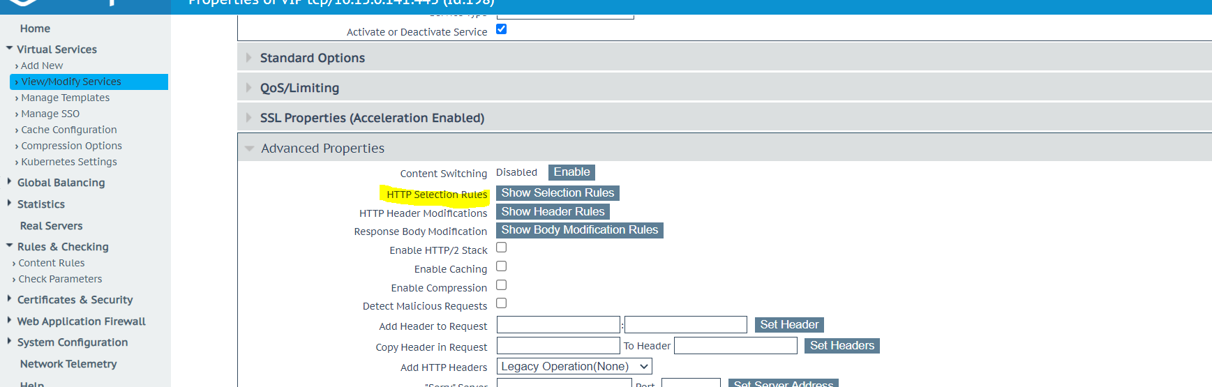The image size is (1212, 387).
Task: Uncheck Activate or Deactivate Service checkbox
Action: (x=501, y=29)
